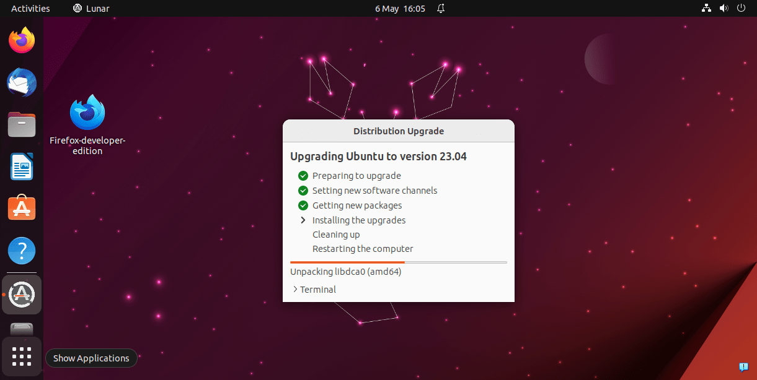The height and width of the screenshot is (380, 757).
Task: Click the Distribution Upgrade title bar
Action: 399,131
